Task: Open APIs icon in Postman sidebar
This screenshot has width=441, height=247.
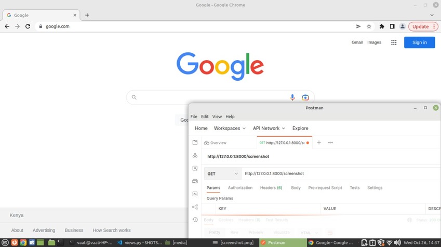Action: point(195,155)
